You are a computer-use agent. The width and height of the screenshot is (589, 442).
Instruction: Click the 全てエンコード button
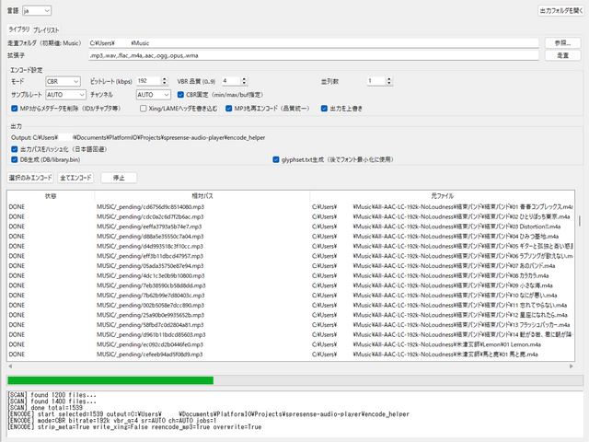pos(76,177)
